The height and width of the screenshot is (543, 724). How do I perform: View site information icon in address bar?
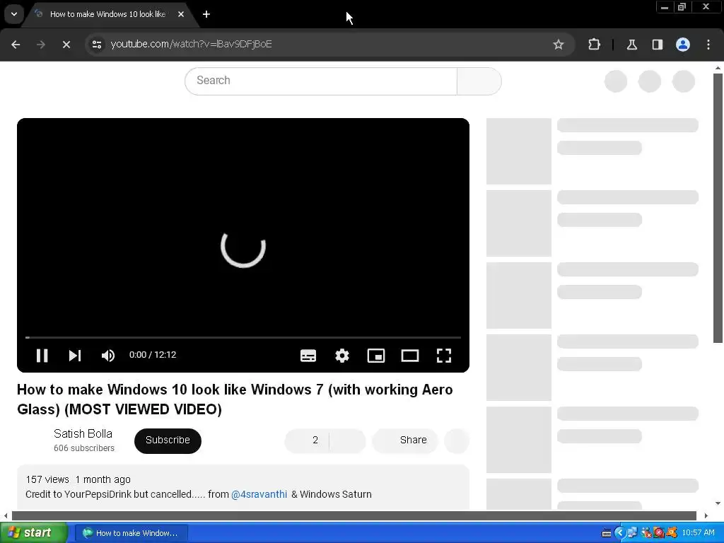tap(97, 45)
